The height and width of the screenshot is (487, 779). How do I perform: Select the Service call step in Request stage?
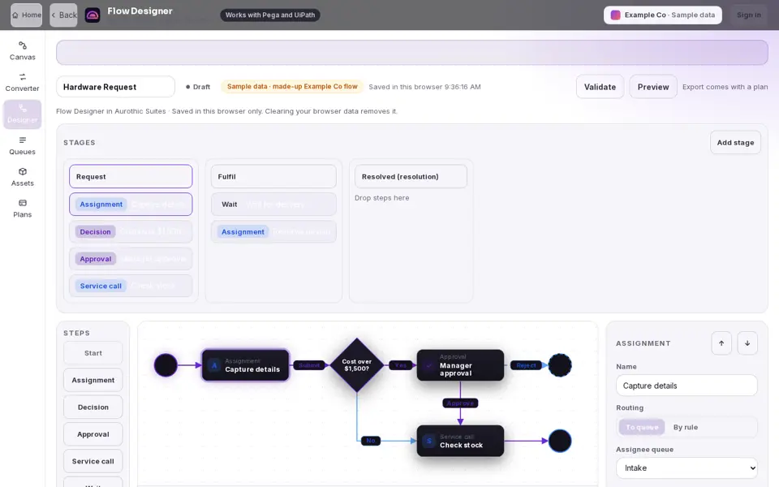tap(131, 286)
